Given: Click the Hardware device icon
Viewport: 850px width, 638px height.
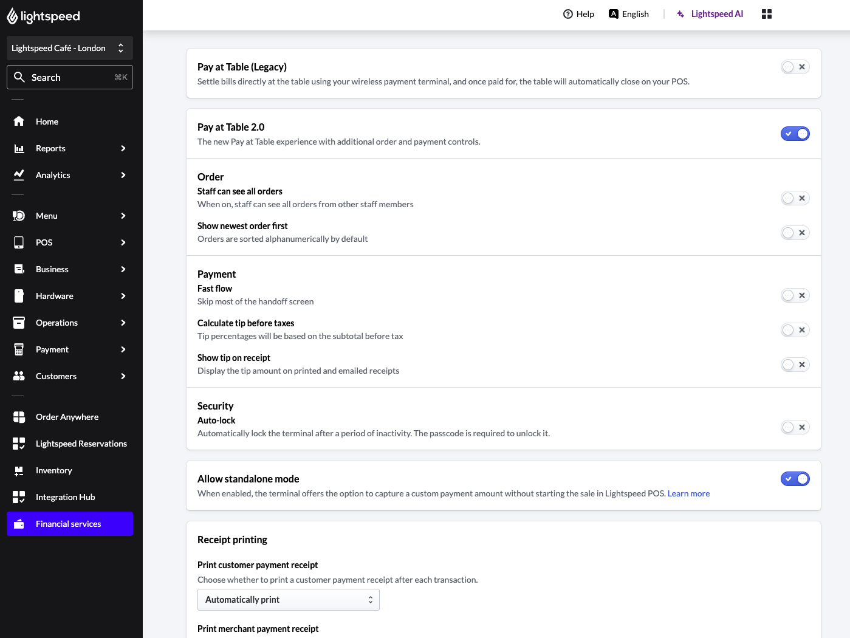Looking at the screenshot, I should [19, 296].
